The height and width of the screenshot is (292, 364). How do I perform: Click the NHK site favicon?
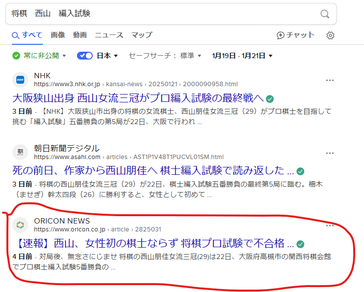tap(20, 80)
